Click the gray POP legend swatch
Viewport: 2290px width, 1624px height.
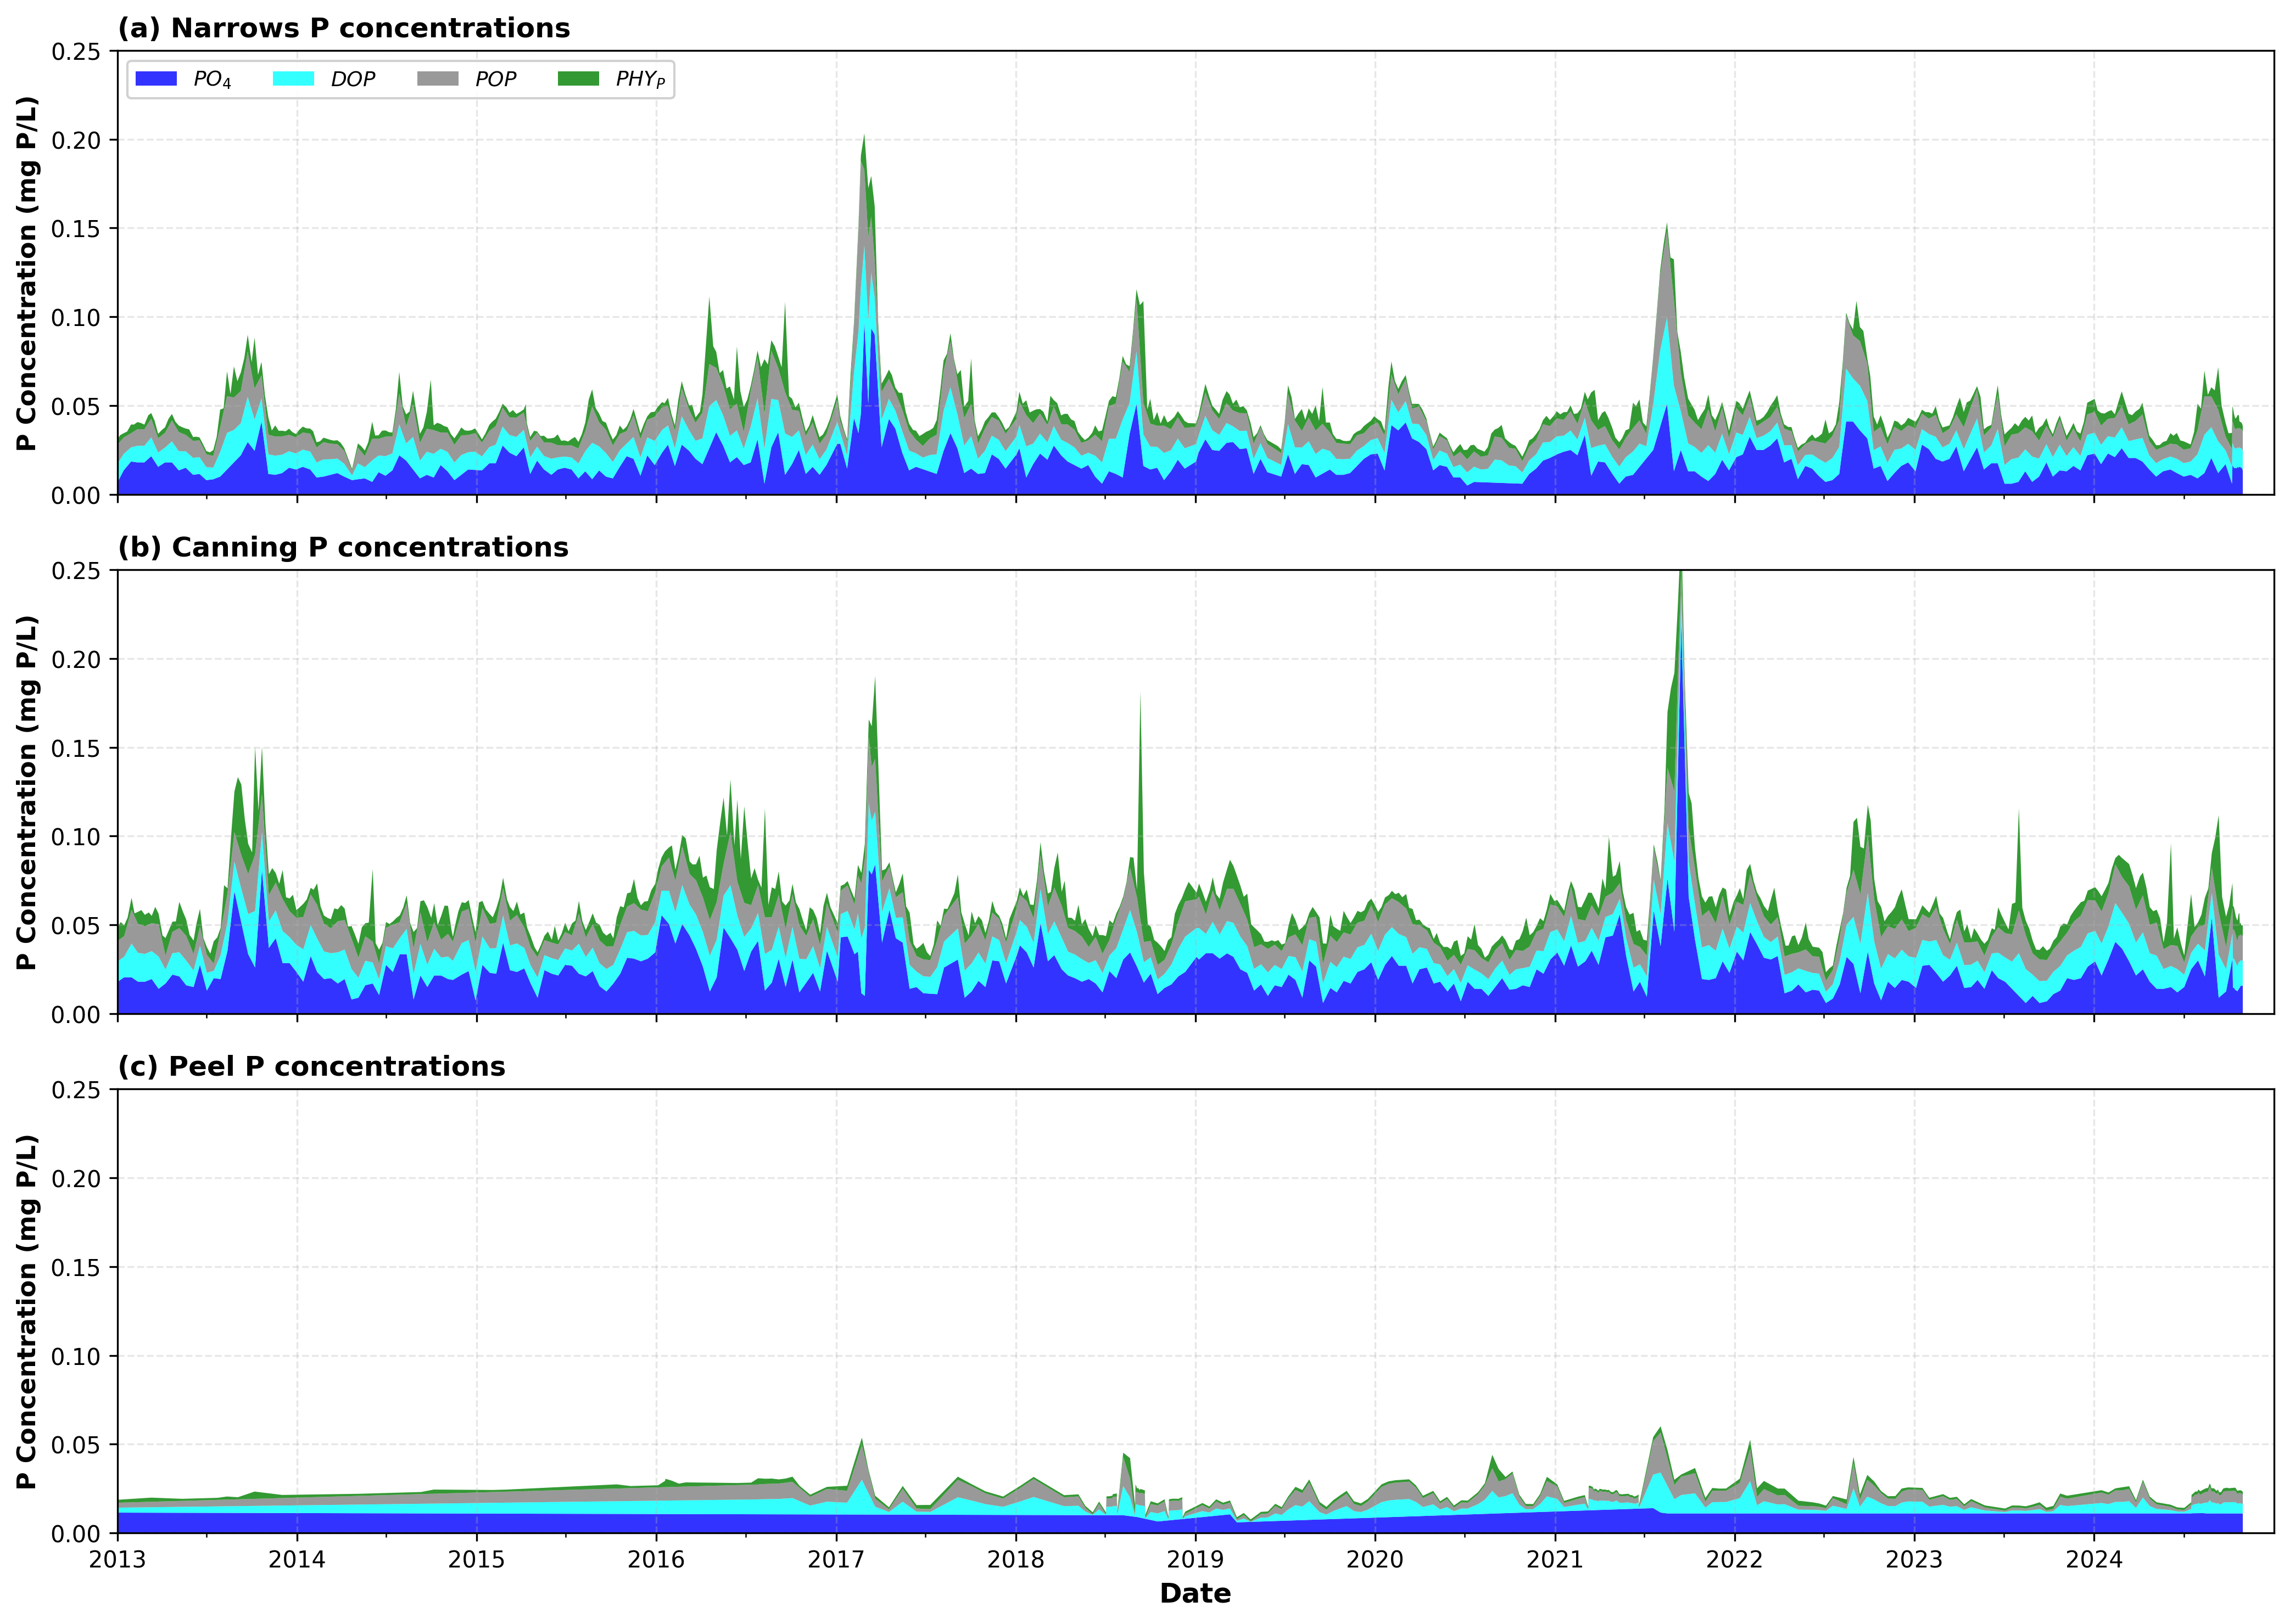click(437, 79)
